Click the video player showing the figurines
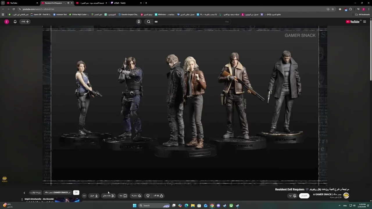372x209 pixels. pos(185,105)
